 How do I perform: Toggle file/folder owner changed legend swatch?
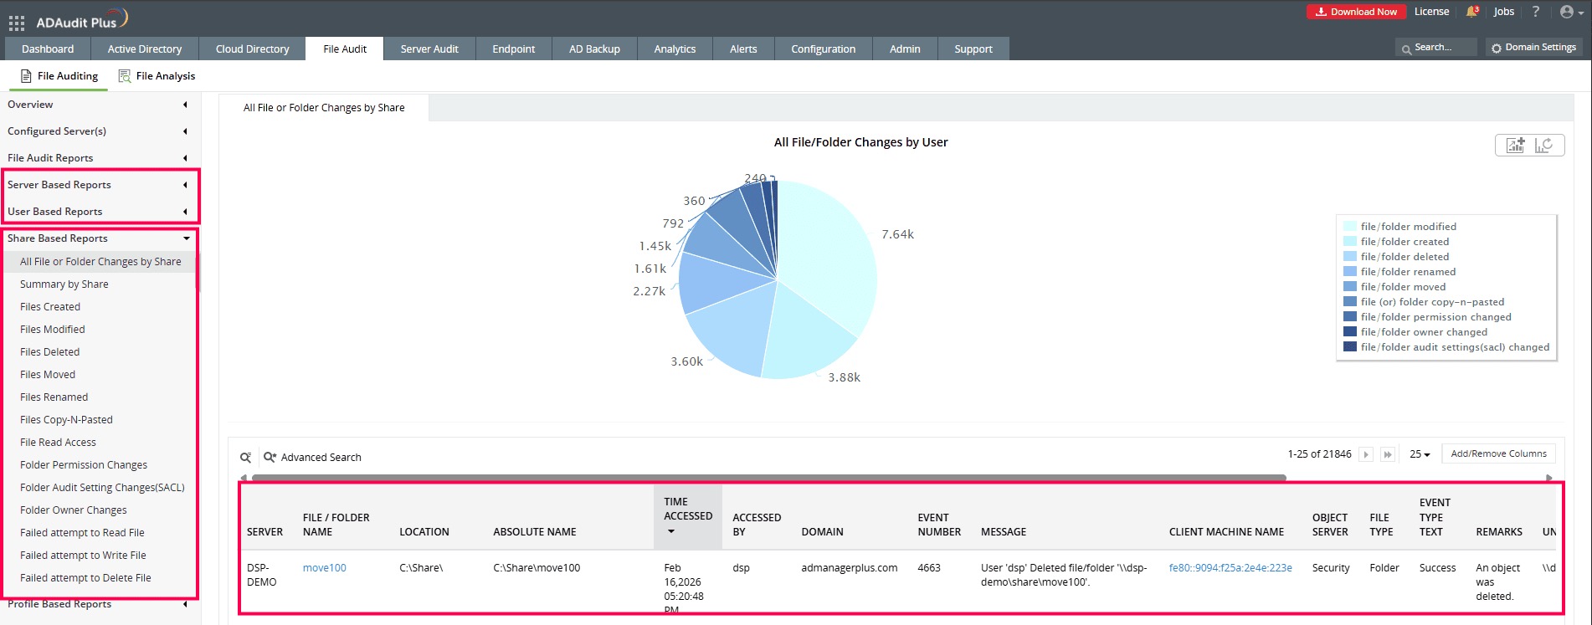(x=1350, y=331)
